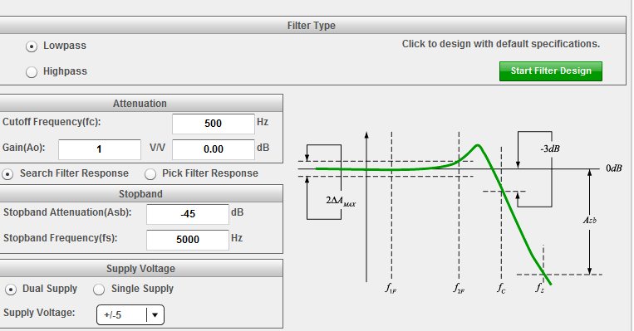The image size is (634, 331).
Task: Click the green filter response curve peak
Action: click(478, 146)
